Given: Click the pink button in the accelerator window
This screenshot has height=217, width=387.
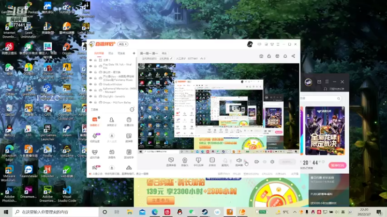Looking at the screenshot, I should tap(337, 165).
